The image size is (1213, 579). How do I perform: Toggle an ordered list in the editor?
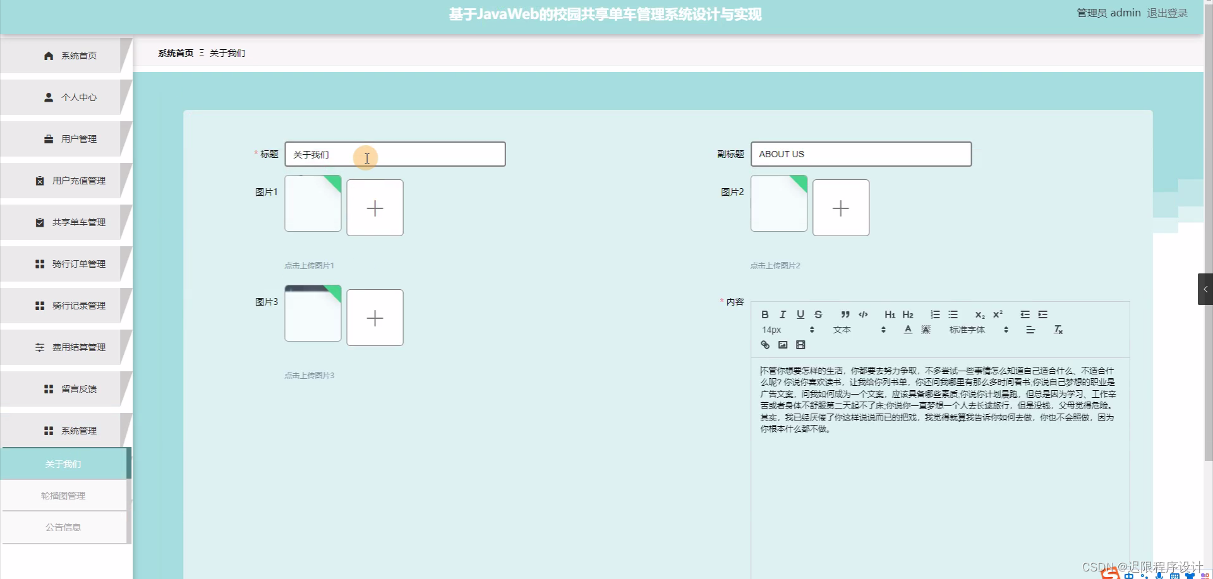pyautogui.click(x=935, y=314)
